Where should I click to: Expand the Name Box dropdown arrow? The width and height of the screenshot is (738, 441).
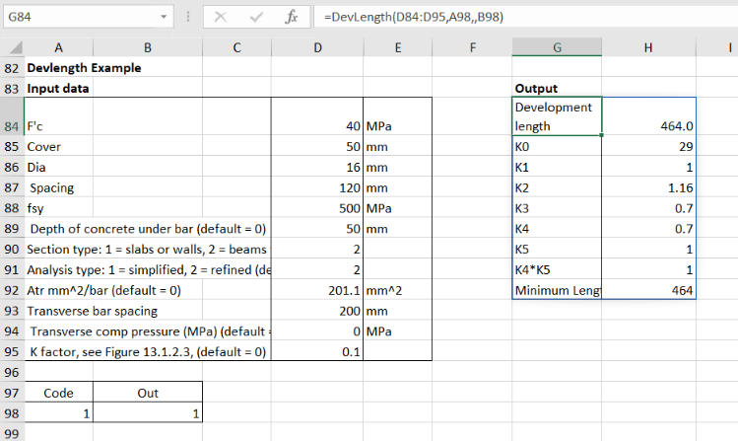point(163,17)
